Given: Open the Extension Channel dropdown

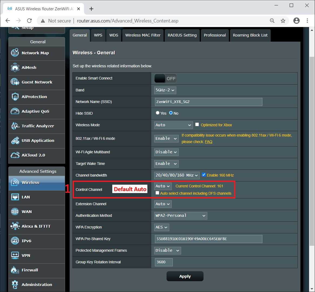Looking at the screenshot, I should (163, 204).
